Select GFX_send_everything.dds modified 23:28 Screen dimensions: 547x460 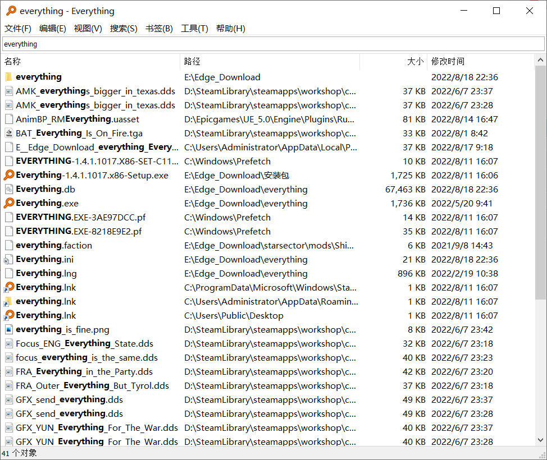point(69,413)
